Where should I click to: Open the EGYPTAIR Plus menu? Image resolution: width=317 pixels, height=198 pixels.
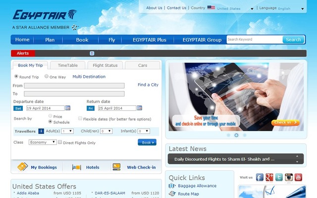(x=150, y=40)
